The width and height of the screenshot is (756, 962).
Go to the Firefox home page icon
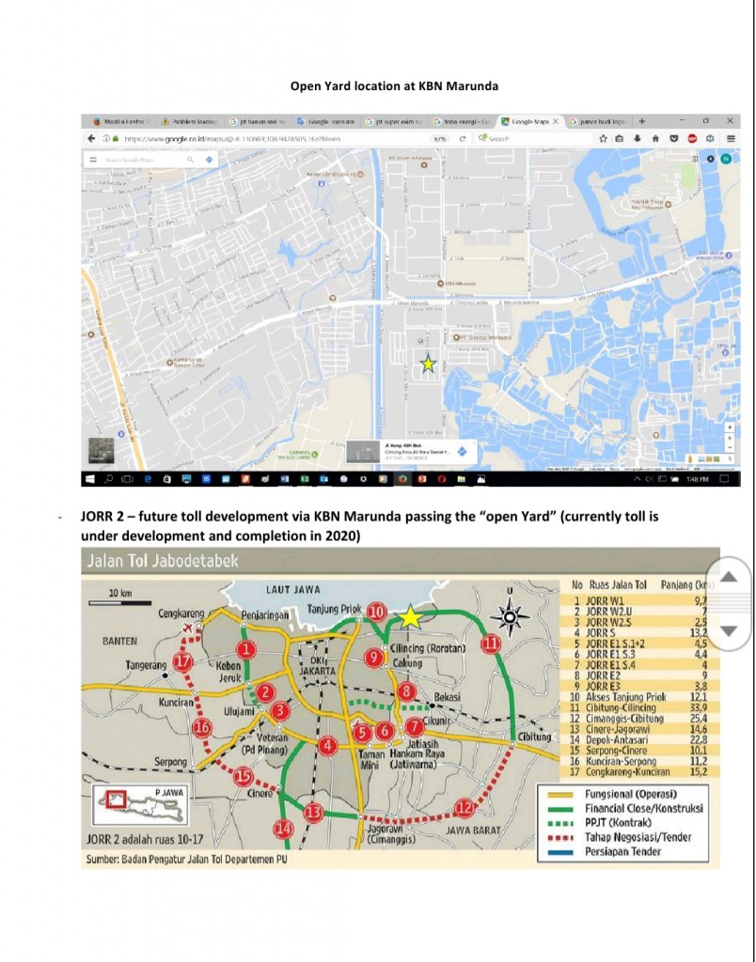click(x=655, y=139)
